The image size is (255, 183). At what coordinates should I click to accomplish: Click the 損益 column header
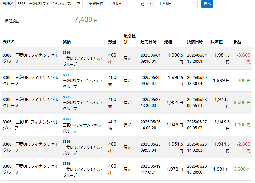(237, 42)
